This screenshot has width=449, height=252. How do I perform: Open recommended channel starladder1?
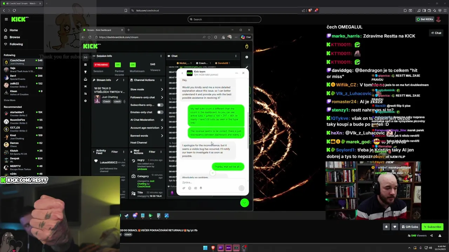tap(23, 114)
